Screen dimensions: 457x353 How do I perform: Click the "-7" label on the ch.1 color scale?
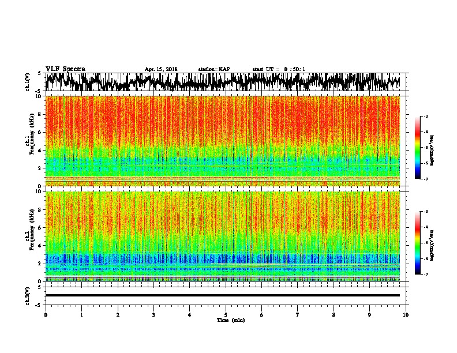click(x=425, y=179)
